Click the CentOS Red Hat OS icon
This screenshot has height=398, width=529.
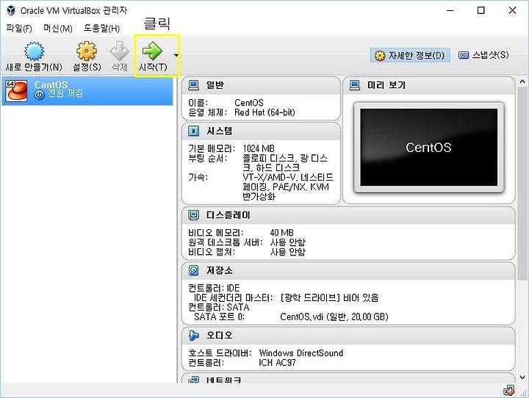16,90
